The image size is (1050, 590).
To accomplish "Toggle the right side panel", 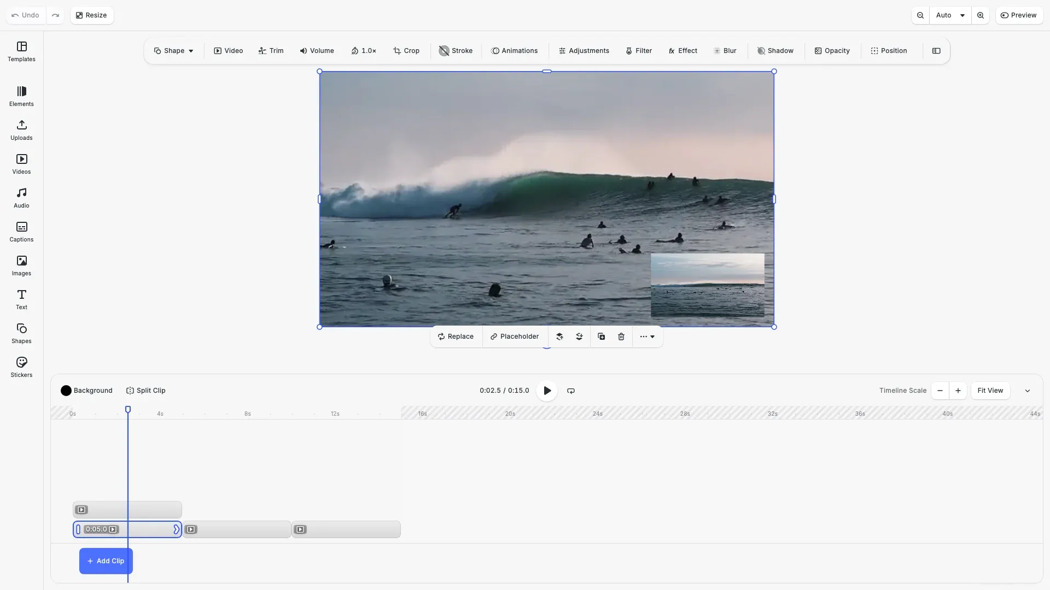I will [x=936, y=50].
